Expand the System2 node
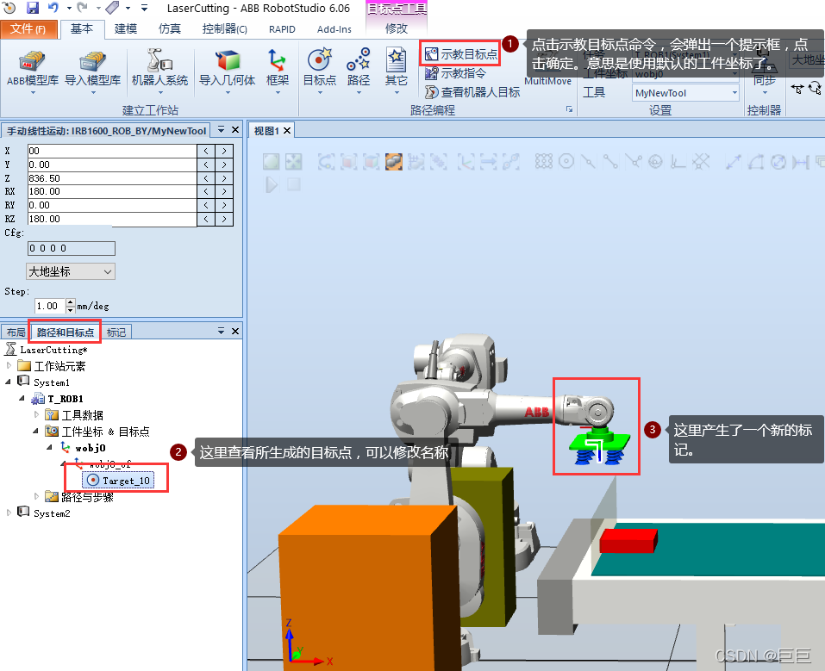 (9, 513)
